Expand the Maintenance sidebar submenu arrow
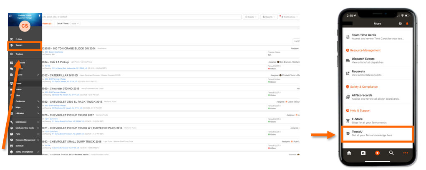Viewport: 426px width, 170px height. click(x=38, y=122)
